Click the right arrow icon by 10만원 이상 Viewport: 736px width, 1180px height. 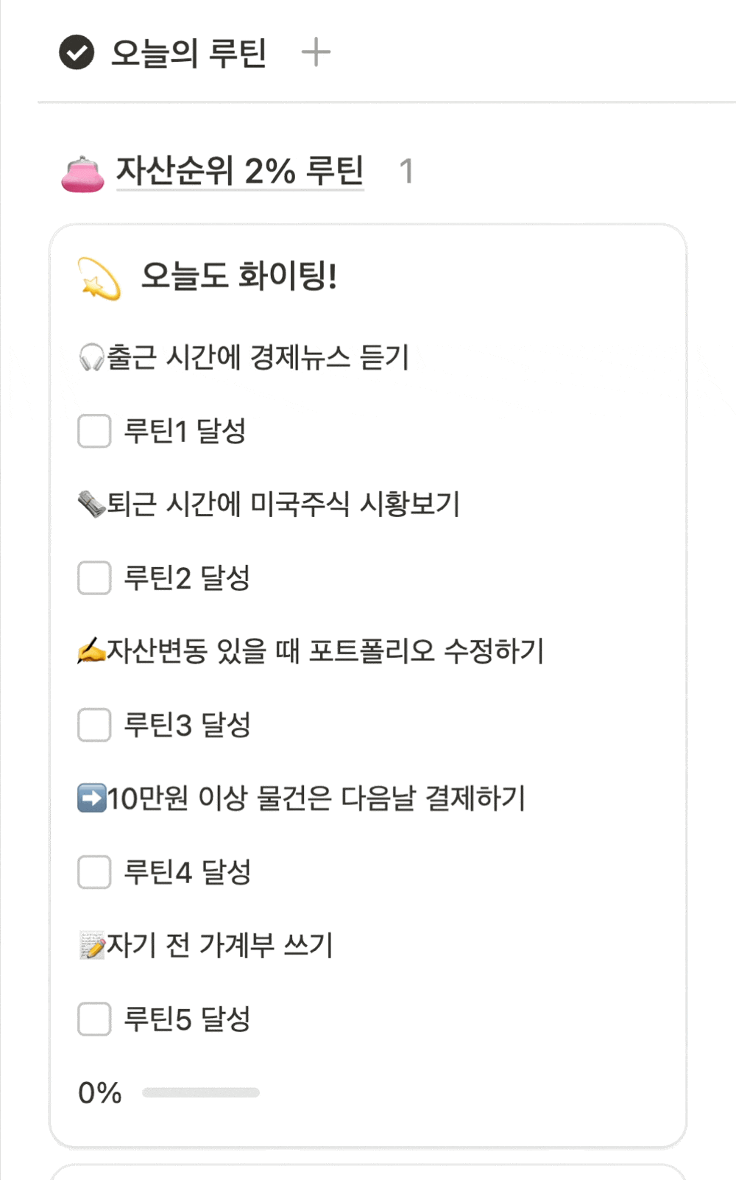click(91, 798)
